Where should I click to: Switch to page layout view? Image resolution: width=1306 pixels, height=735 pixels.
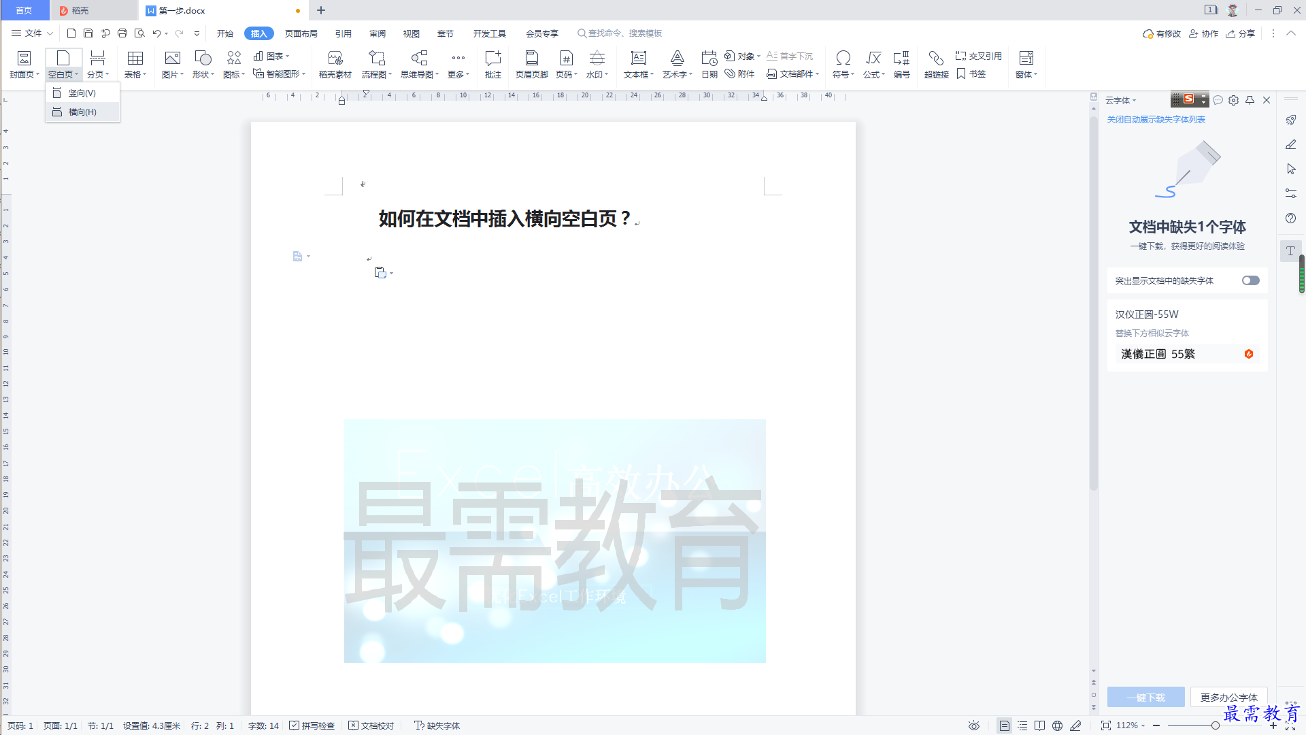tap(1005, 725)
